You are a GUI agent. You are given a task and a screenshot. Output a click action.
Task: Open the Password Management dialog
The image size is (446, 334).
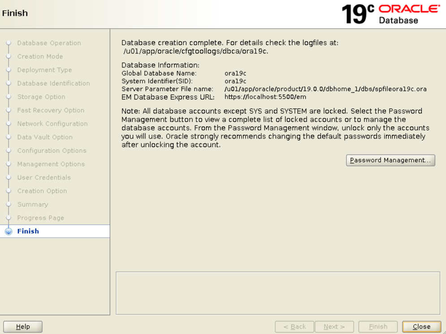390,160
